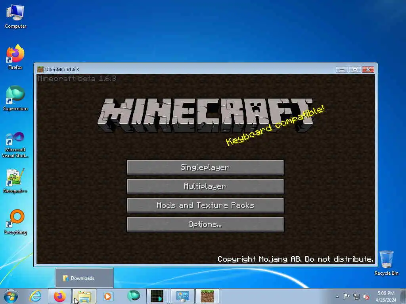Image resolution: width=406 pixels, height=304 pixels.
Task: Click the muted volume tray icon
Action: 366,296
